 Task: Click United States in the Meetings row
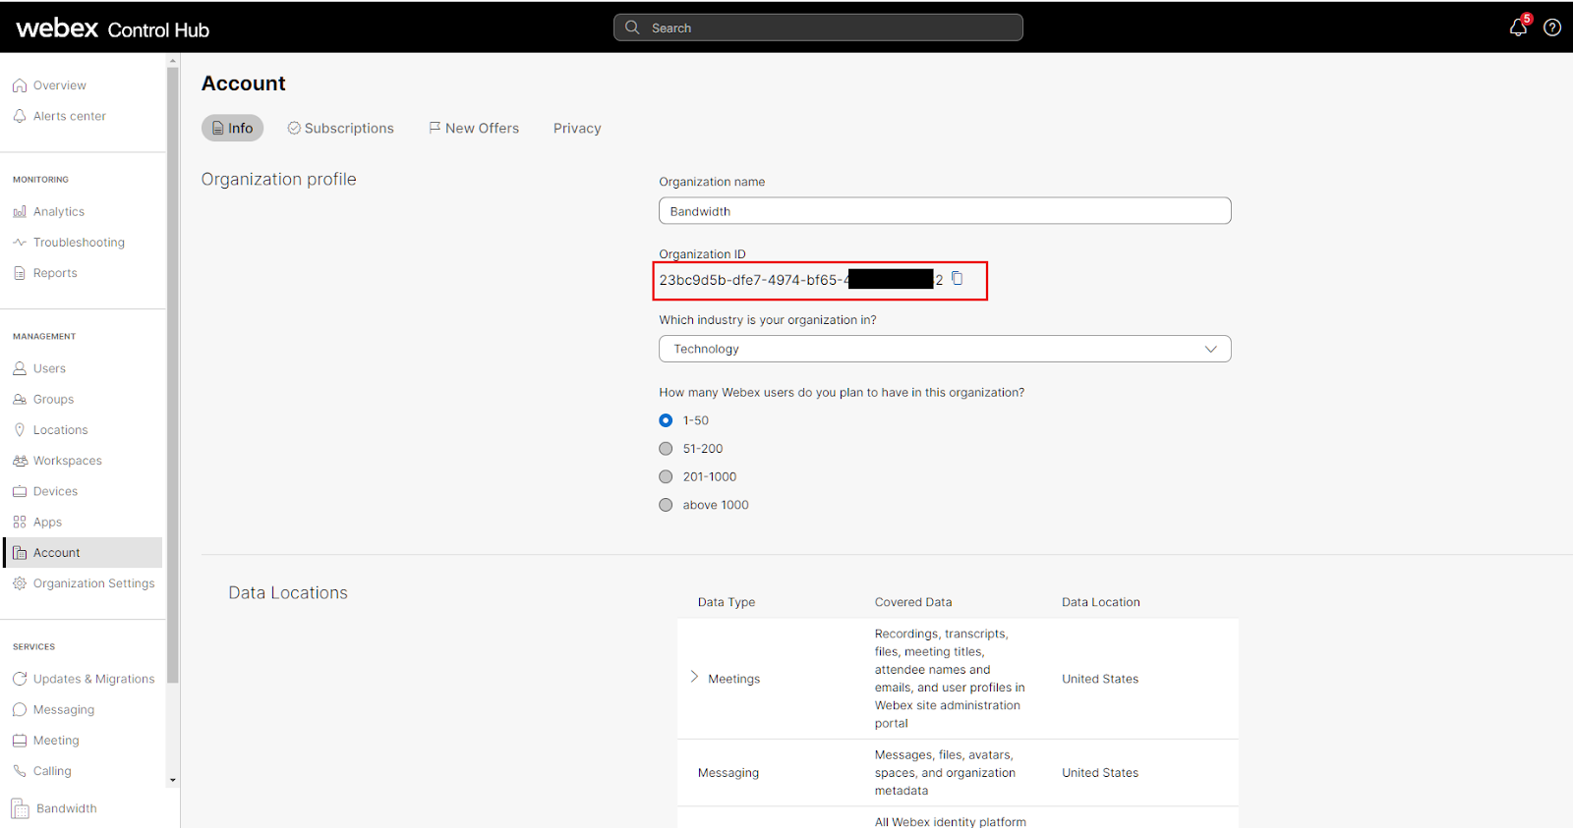click(1100, 679)
